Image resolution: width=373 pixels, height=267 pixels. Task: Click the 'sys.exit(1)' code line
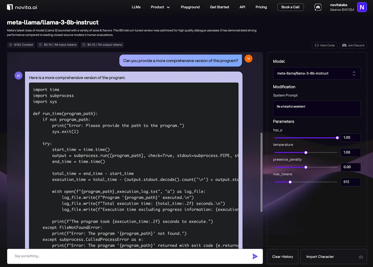click(x=65, y=132)
